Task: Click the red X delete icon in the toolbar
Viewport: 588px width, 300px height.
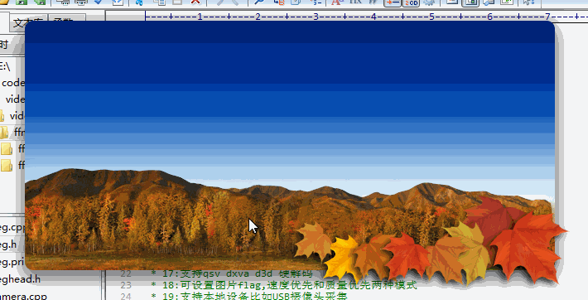Action: click(195, 2)
